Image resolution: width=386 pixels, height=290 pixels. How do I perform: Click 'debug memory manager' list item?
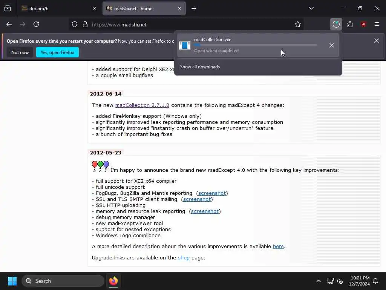point(125,217)
